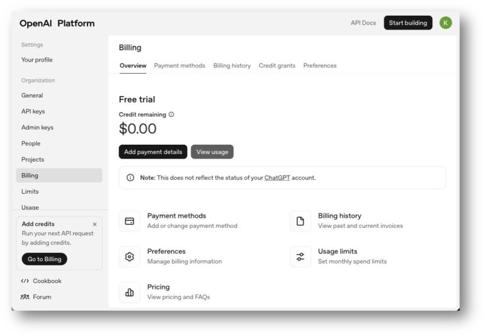
Task: Select the Billing history tab
Action: pos(232,65)
